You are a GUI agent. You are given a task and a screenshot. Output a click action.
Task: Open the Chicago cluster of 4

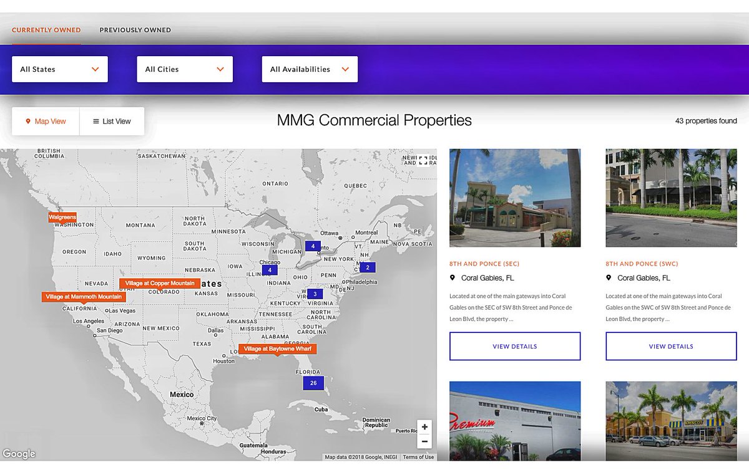pos(270,270)
